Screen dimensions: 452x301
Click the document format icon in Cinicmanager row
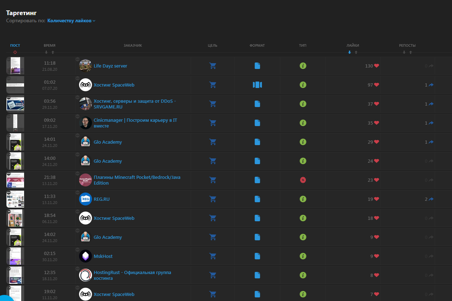257,123
